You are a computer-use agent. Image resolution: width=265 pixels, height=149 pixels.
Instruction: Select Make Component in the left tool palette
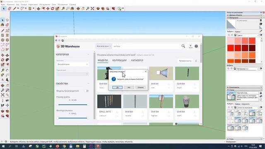click(x=7, y=20)
